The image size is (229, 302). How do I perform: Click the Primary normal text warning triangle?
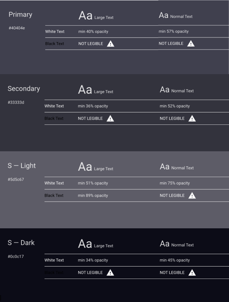click(x=191, y=43)
